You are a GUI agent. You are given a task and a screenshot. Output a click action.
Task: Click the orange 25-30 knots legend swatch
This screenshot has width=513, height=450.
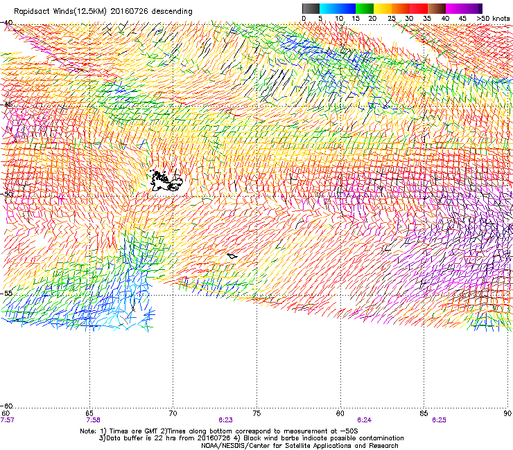[x=401, y=8]
